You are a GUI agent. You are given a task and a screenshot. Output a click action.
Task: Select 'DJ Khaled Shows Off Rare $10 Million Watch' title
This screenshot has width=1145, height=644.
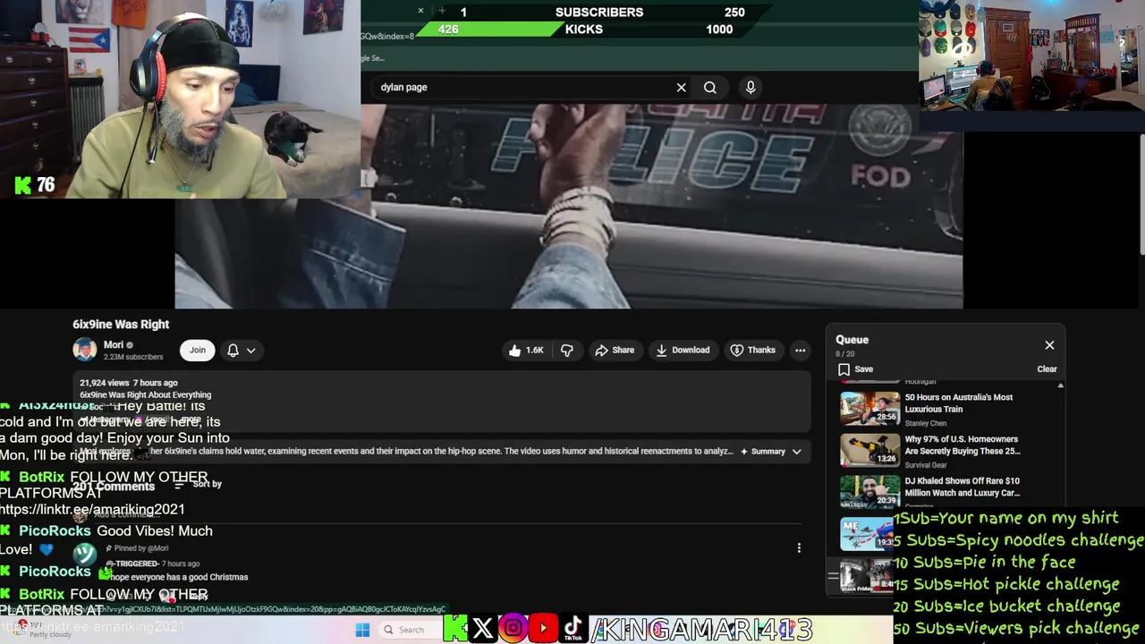[x=962, y=487]
